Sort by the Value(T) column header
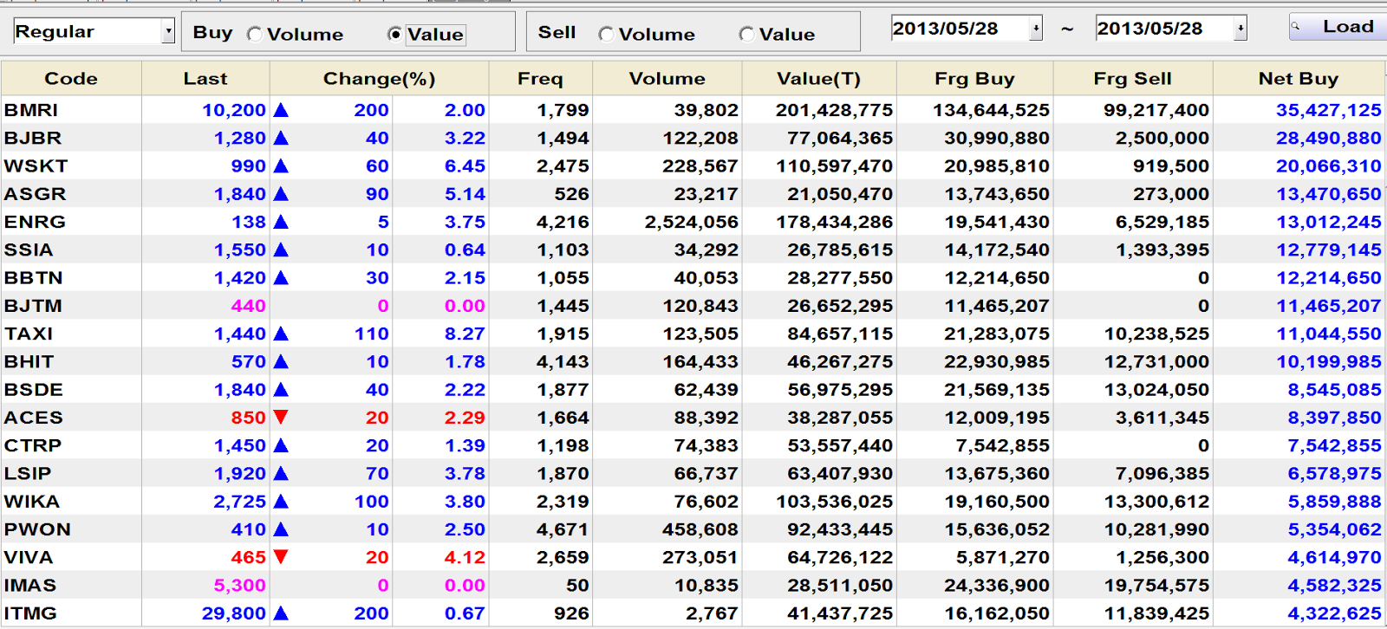This screenshot has width=1387, height=629. [819, 79]
